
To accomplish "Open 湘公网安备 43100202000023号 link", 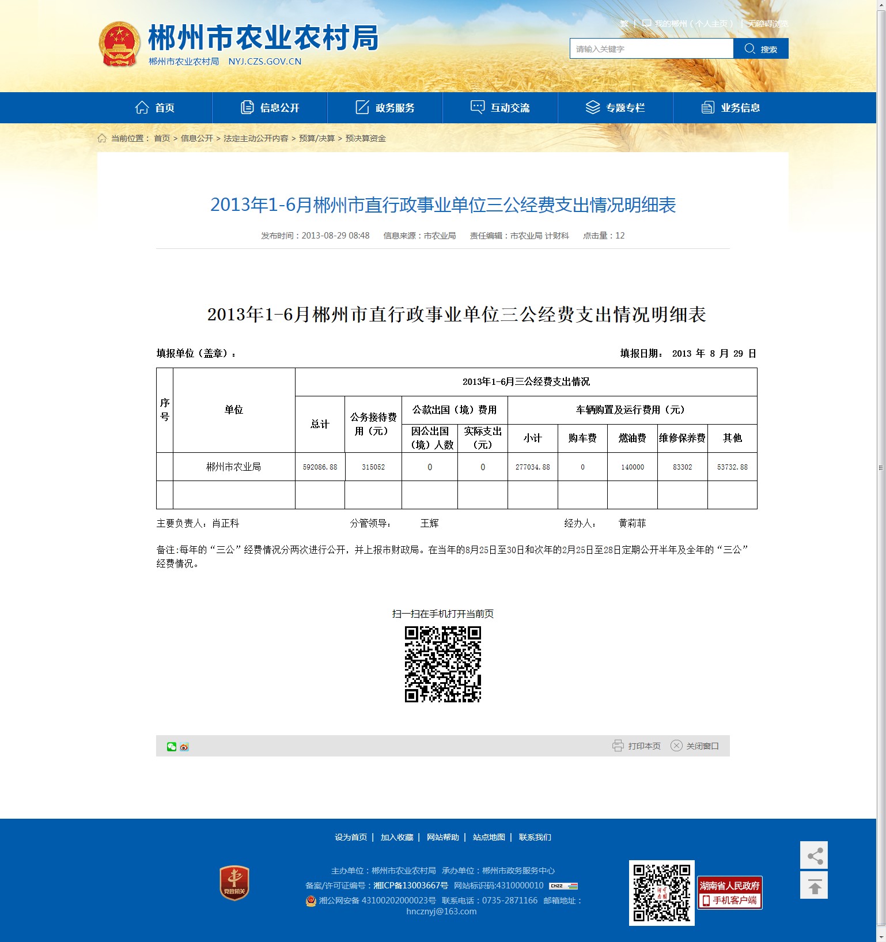I will click(377, 901).
